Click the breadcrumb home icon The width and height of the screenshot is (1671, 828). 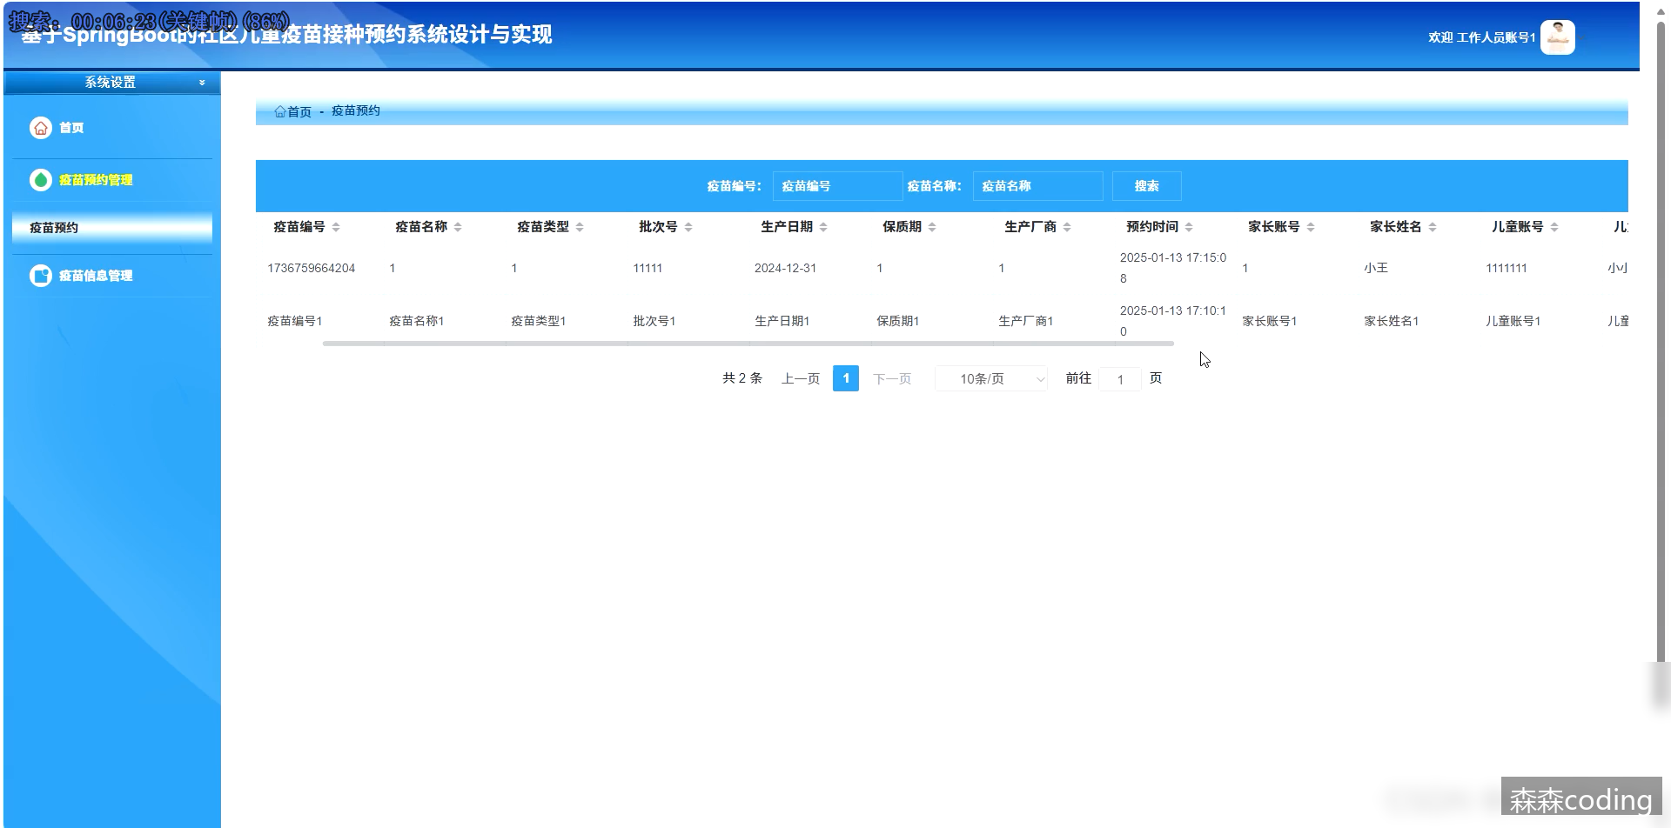(280, 111)
